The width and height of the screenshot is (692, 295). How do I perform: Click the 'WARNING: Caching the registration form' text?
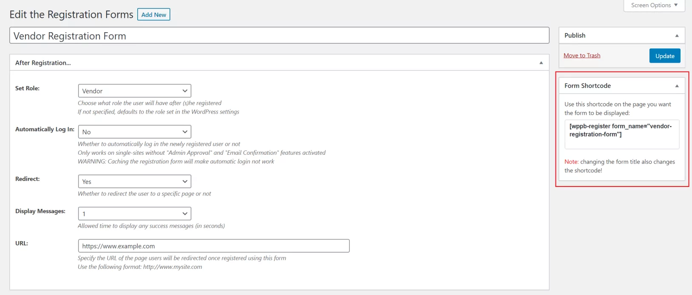coord(176,161)
